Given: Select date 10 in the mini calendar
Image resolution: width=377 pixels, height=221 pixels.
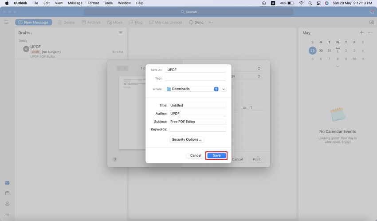Looking at the screenshot, I should click(x=354, y=59).
